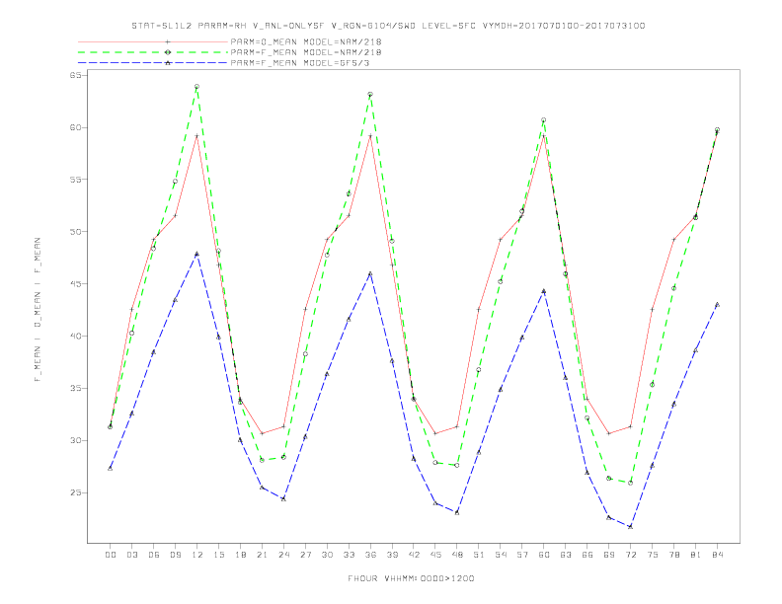Click x-axis tick label 84
Viewport: 782px width, 604px height.
[x=717, y=555]
